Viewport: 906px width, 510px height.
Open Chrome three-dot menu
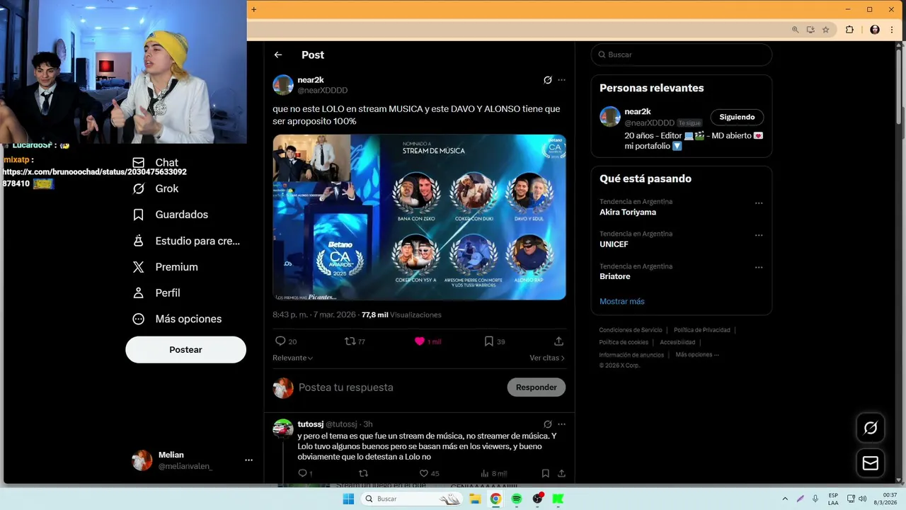pyautogui.click(x=892, y=30)
